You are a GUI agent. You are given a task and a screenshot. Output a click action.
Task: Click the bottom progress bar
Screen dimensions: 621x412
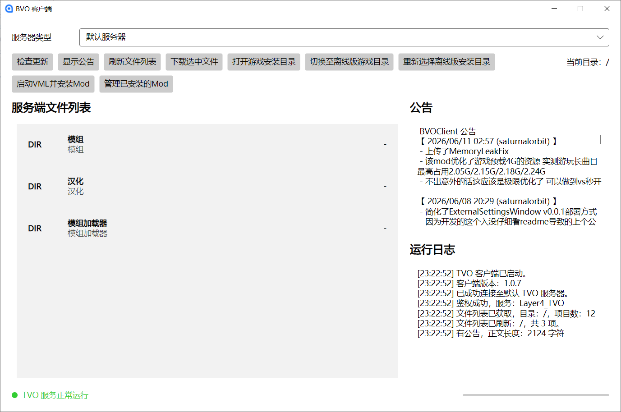536,395
